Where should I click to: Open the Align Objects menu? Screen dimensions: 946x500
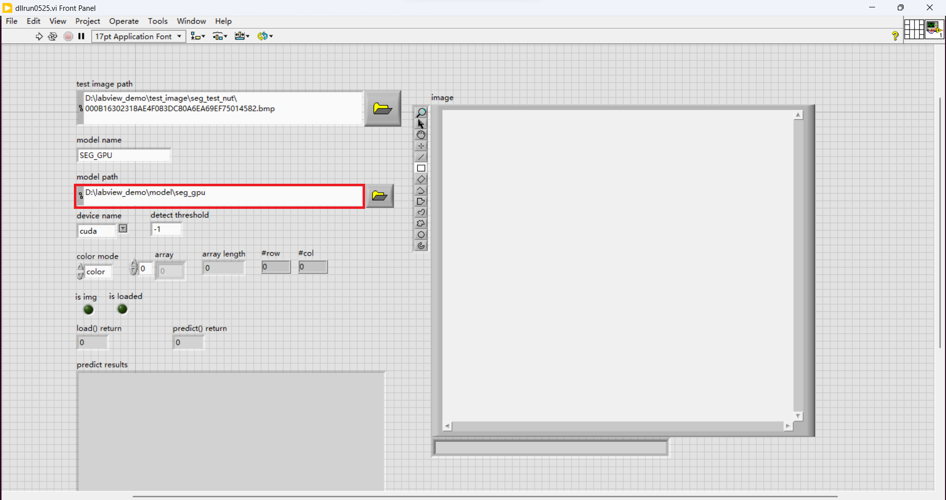pos(198,36)
